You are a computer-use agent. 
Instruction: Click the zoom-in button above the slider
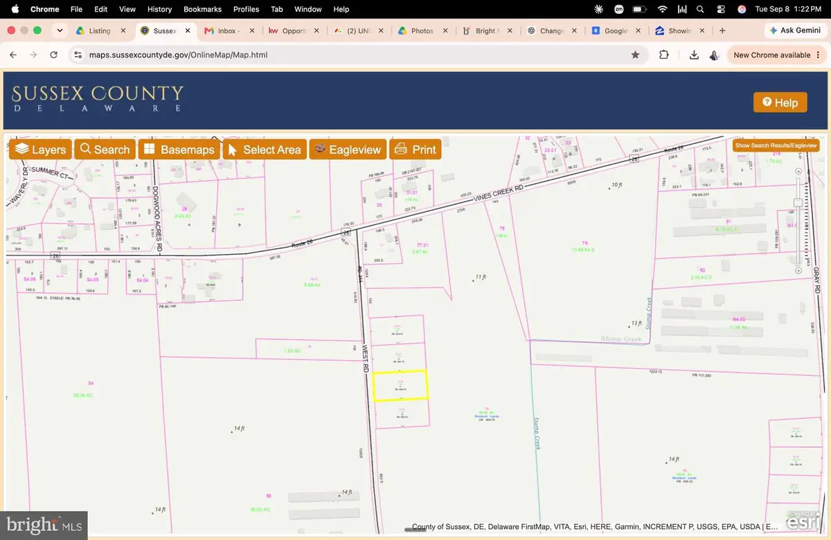click(x=798, y=171)
